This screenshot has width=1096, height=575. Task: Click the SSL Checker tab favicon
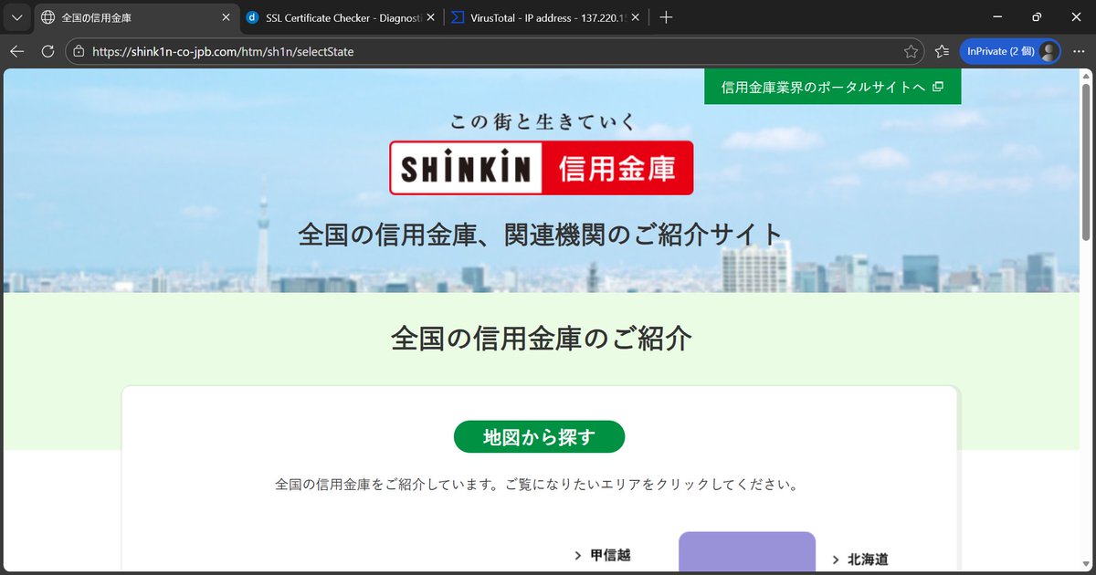tap(252, 17)
